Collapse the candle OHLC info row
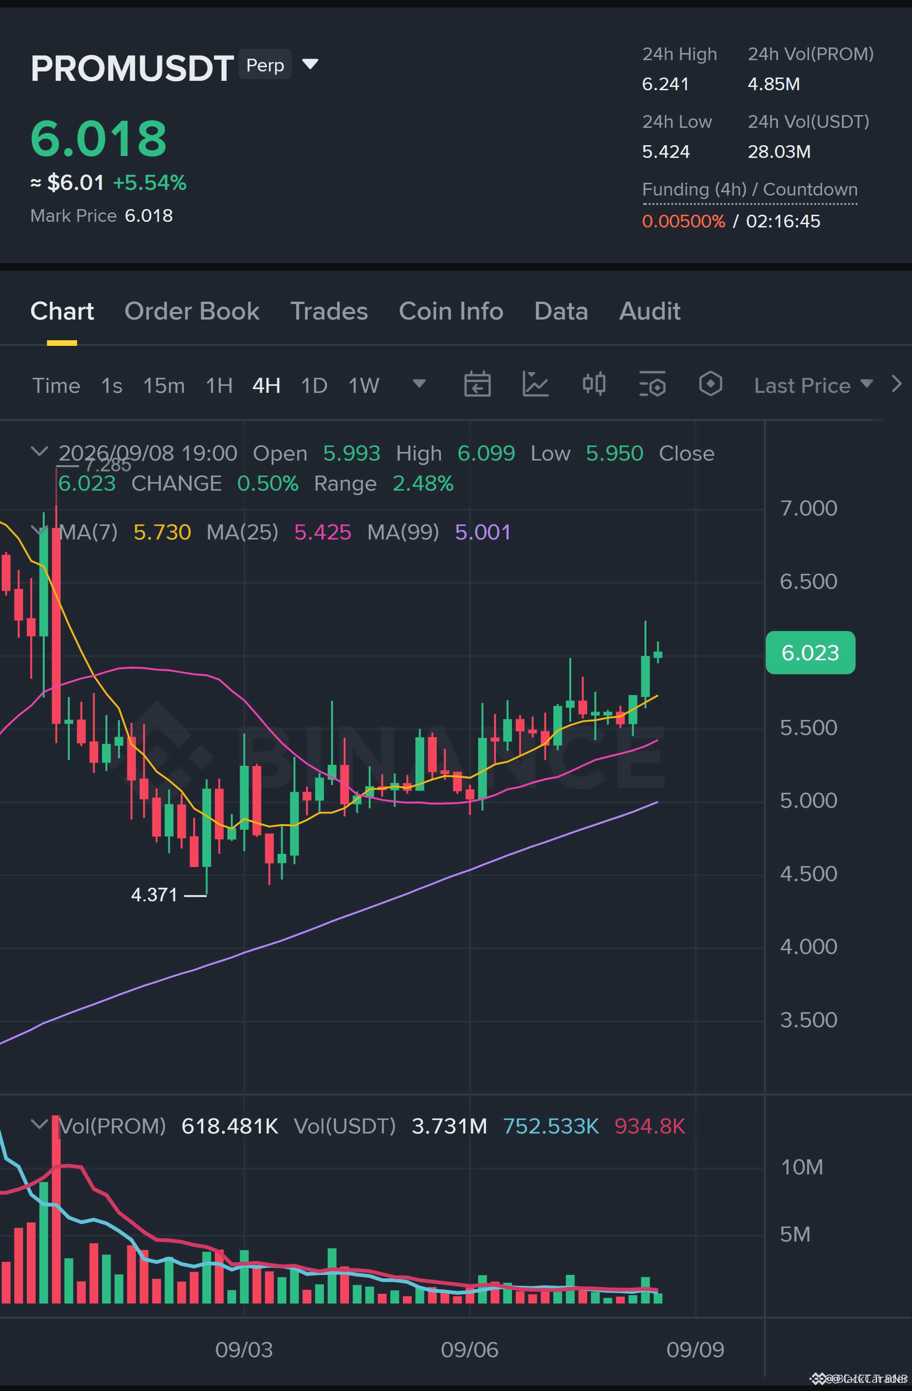 click(x=39, y=452)
